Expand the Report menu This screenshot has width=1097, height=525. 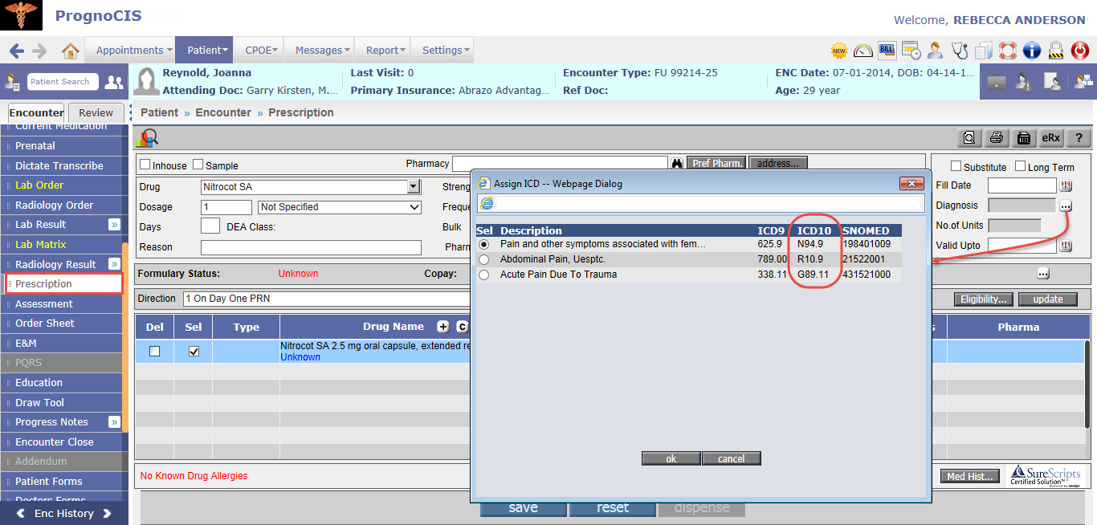click(x=382, y=50)
